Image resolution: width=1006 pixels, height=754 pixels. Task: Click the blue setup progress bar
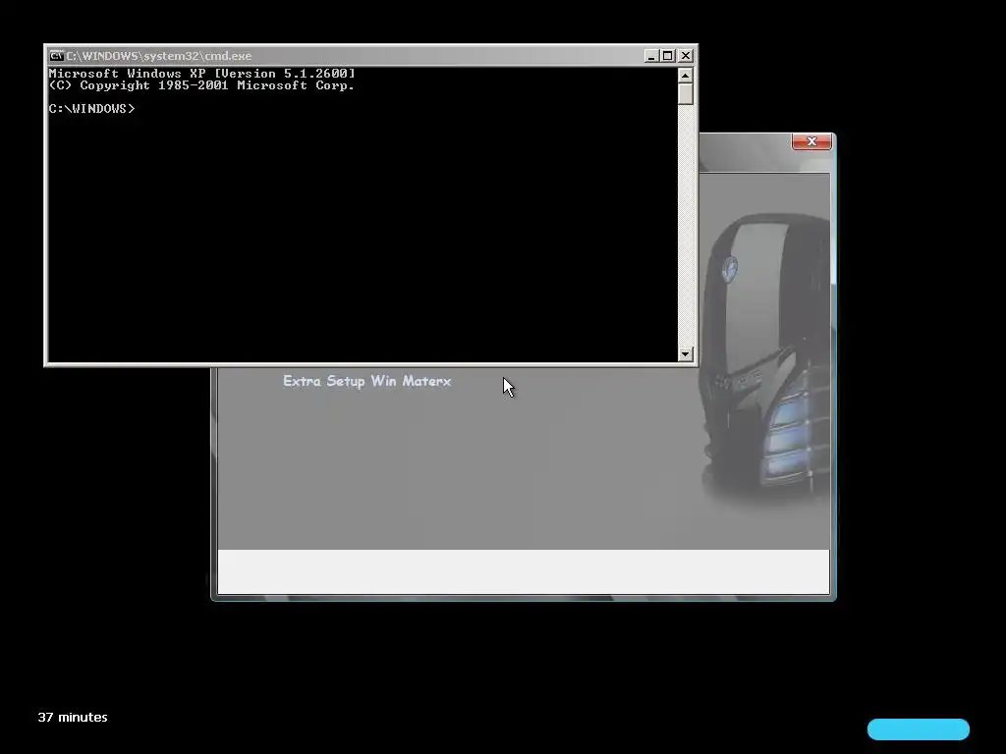[919, 729]
